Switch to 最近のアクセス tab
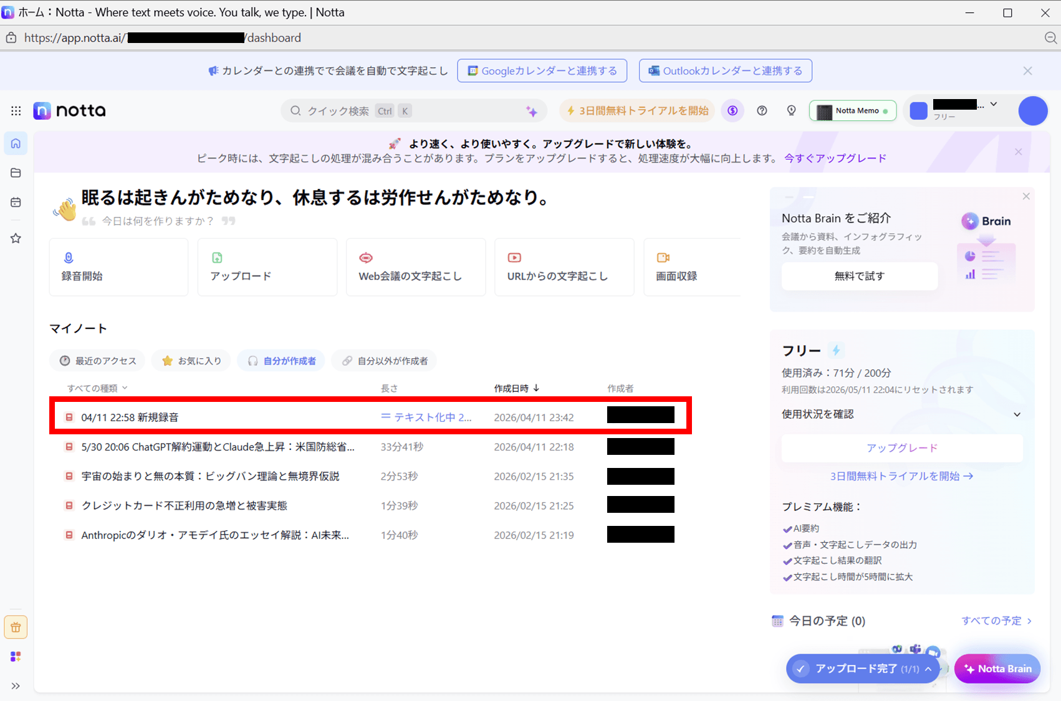 pos(98,361)
